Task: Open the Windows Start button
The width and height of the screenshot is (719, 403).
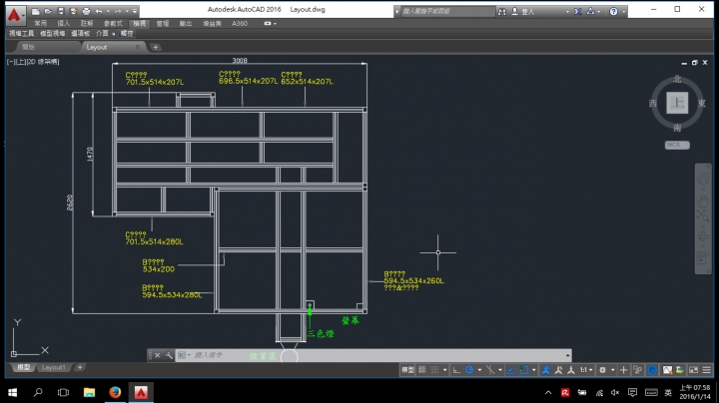Action: [13, 392]
